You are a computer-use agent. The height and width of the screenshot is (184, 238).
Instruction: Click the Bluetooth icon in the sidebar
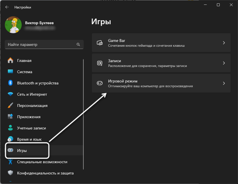coord(11,83)
